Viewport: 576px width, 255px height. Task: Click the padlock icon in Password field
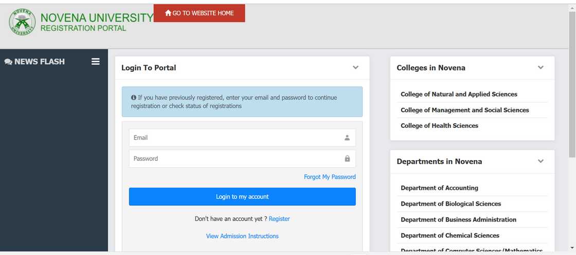[x=347, y=159]
